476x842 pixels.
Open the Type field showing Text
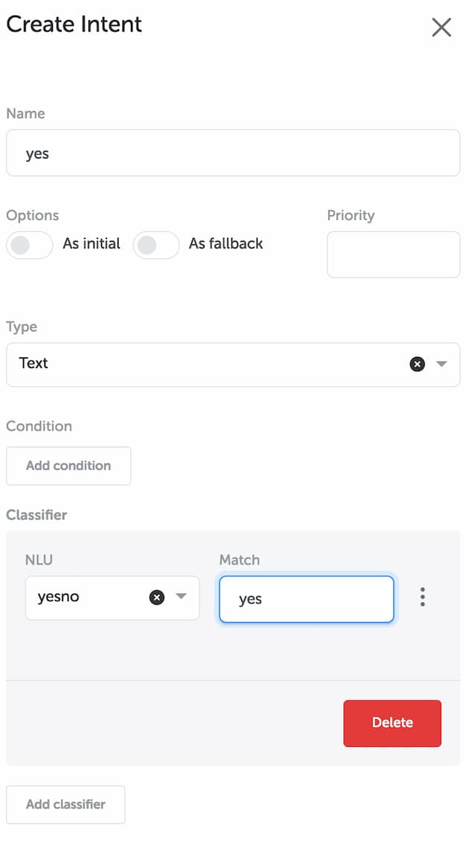click(x=233, y=364)
